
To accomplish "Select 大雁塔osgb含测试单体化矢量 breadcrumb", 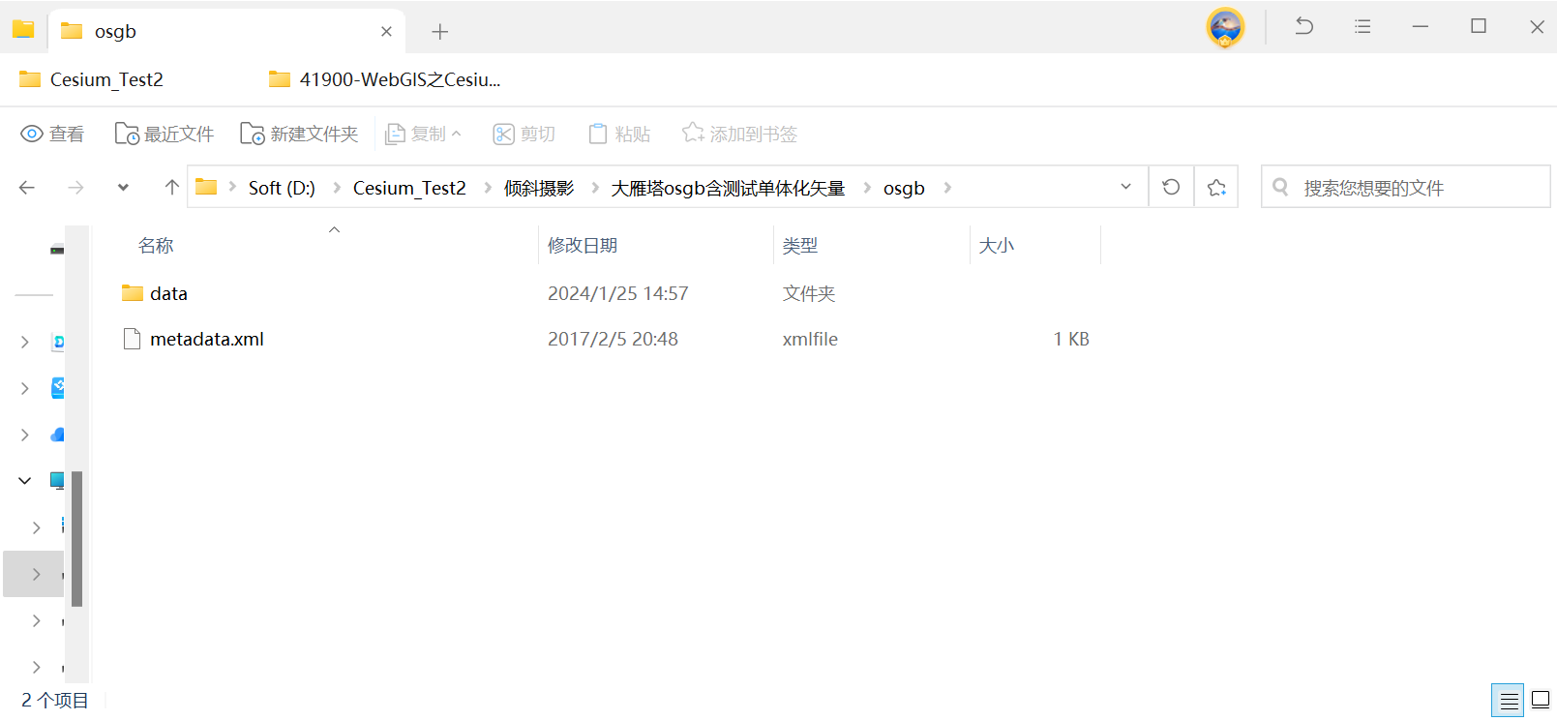I will (728, 188).
